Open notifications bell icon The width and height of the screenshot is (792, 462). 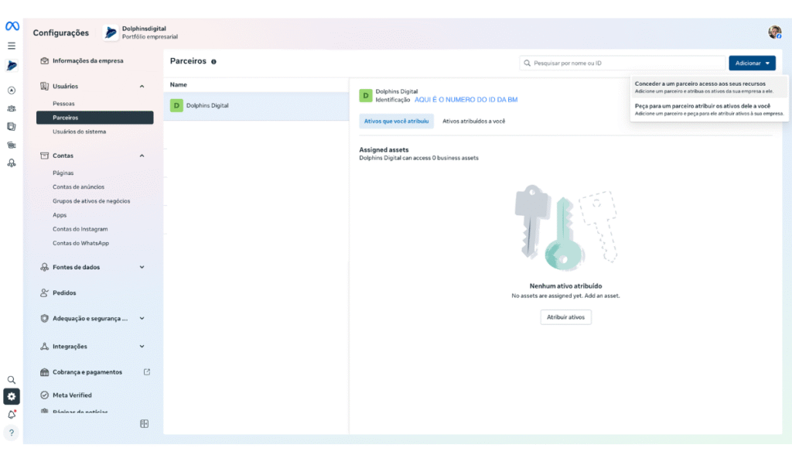12,415
